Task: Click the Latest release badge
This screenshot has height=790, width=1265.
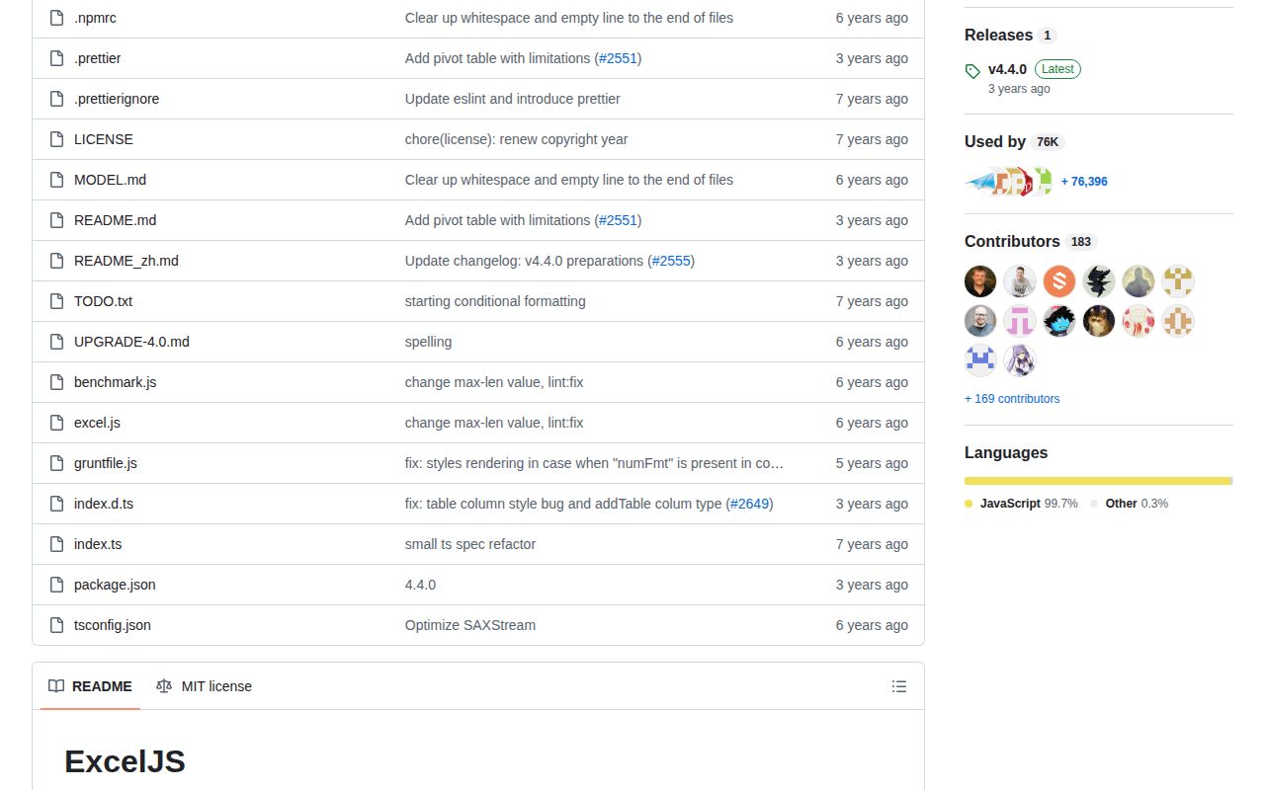Action: [1057, 69]
